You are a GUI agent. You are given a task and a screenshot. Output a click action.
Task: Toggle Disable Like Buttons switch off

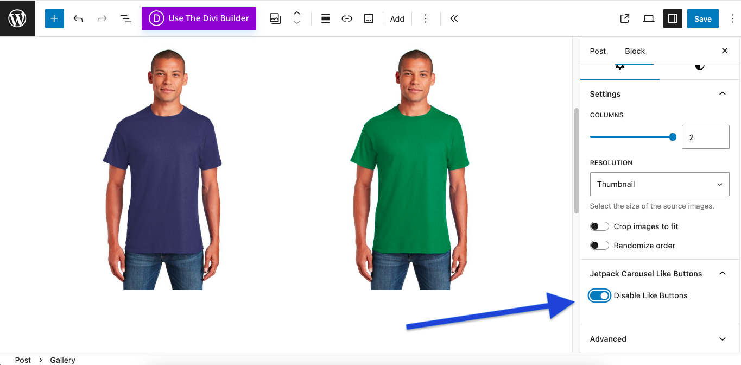599,295
